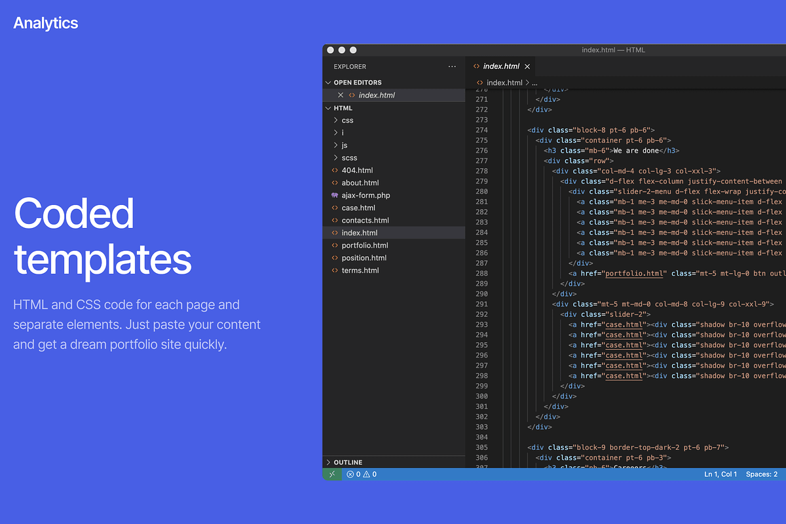Viewport: 786px width, 524px height.
Task: Collapse the OPEN EDITORS section
Action: pos(328,82)
